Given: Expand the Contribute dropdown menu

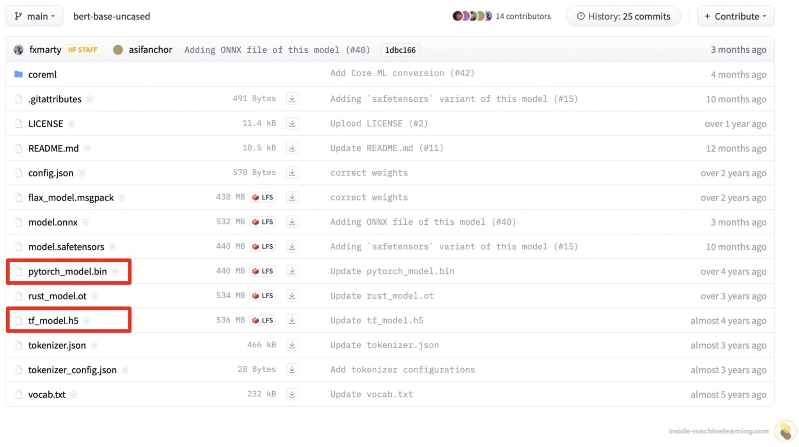Looking at the screenshot, I should tap(735, 16).
